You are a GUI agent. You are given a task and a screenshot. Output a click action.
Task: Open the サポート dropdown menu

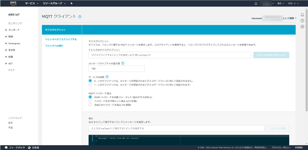[x=293, y=4]
